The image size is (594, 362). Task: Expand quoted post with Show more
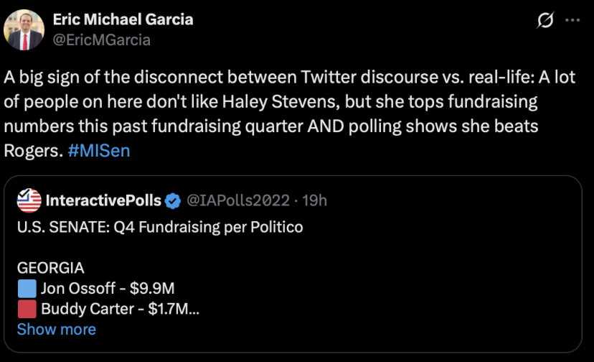click(x=56, y=329)
